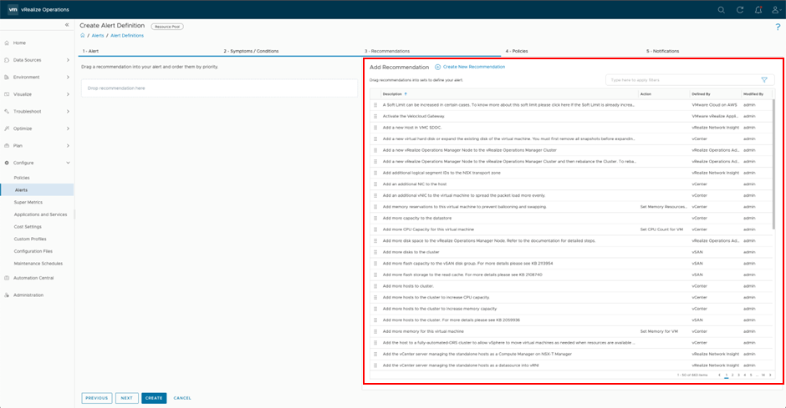Click the Set CPU Count for VM action cell
The image size is (786, 408).
click(661, 229)
